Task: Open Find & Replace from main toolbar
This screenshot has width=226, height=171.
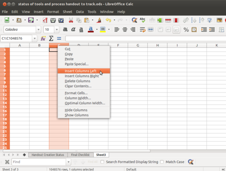Action: tap(134, 20)
